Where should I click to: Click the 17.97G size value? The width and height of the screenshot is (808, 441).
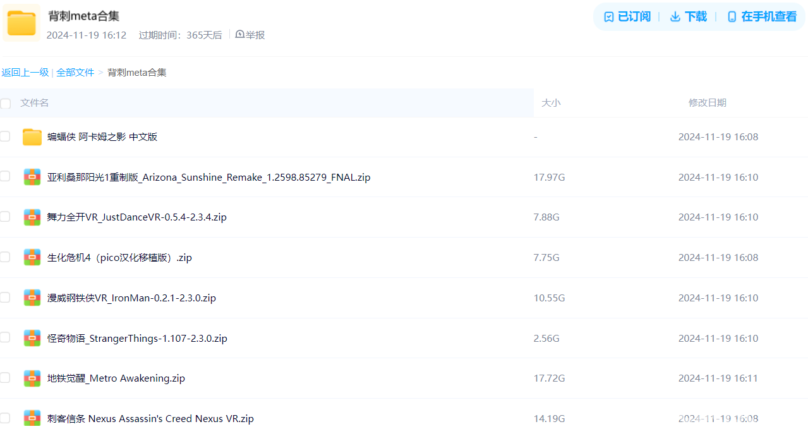click(x=550, y=178)
